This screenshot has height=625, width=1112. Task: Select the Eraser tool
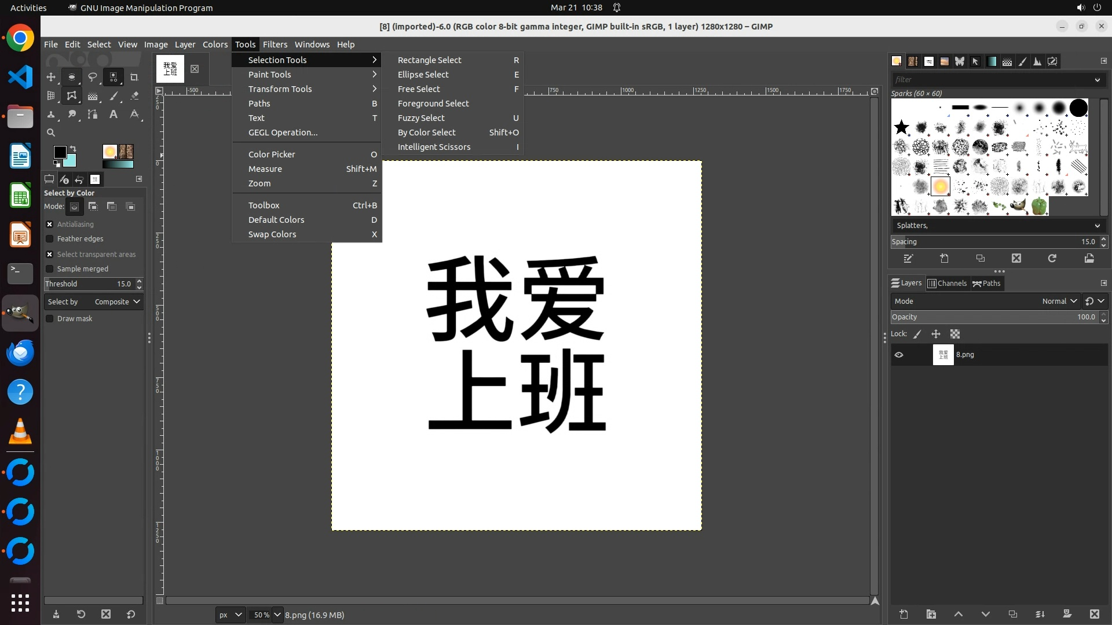tap(134, 96)
